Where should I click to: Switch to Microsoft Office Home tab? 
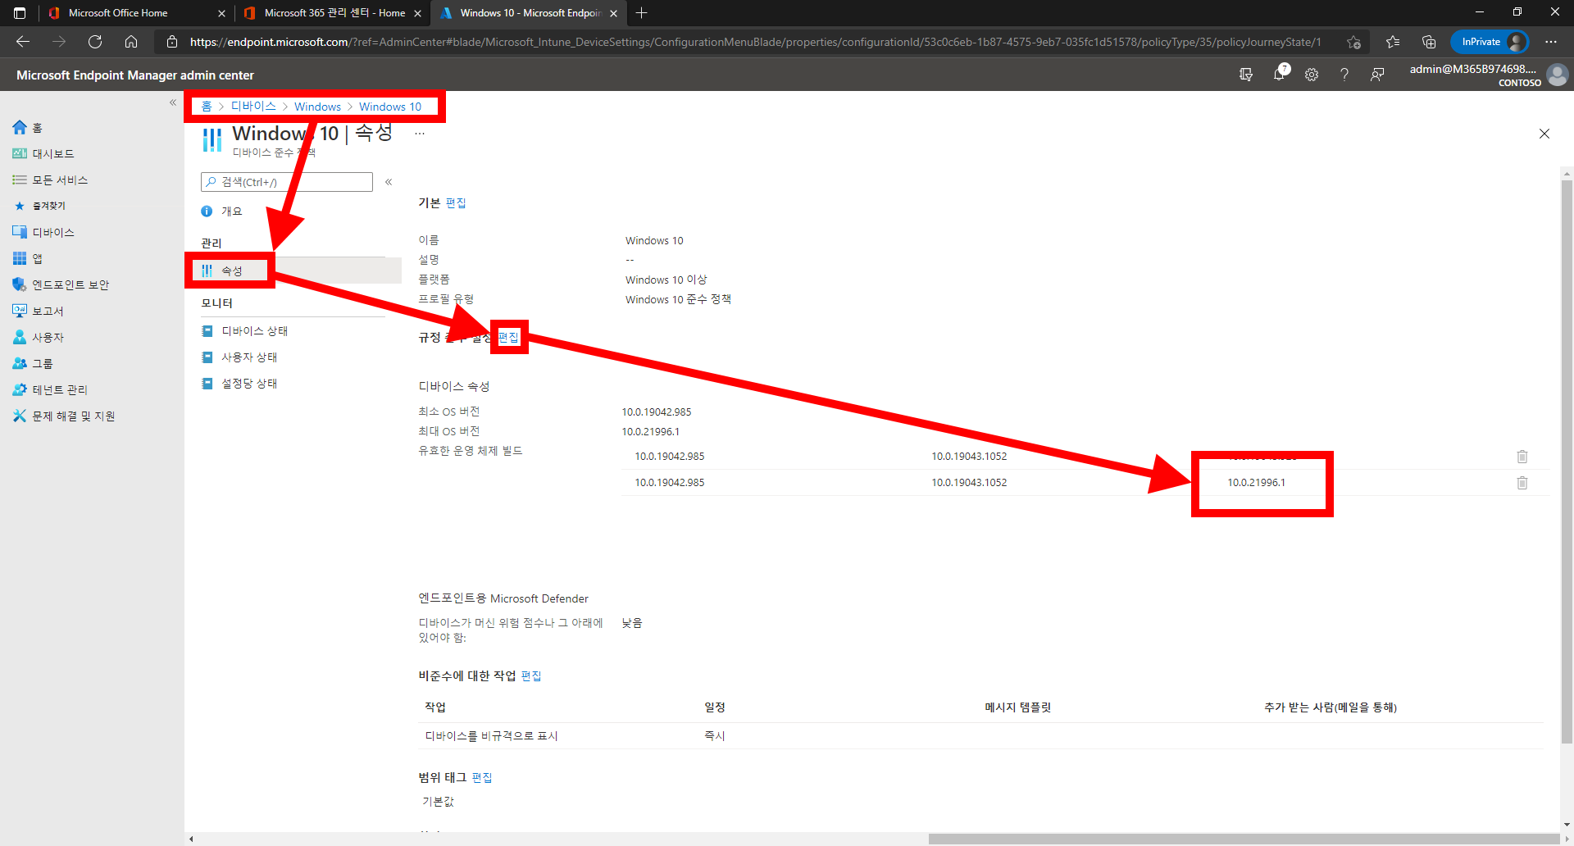(118, 13)
